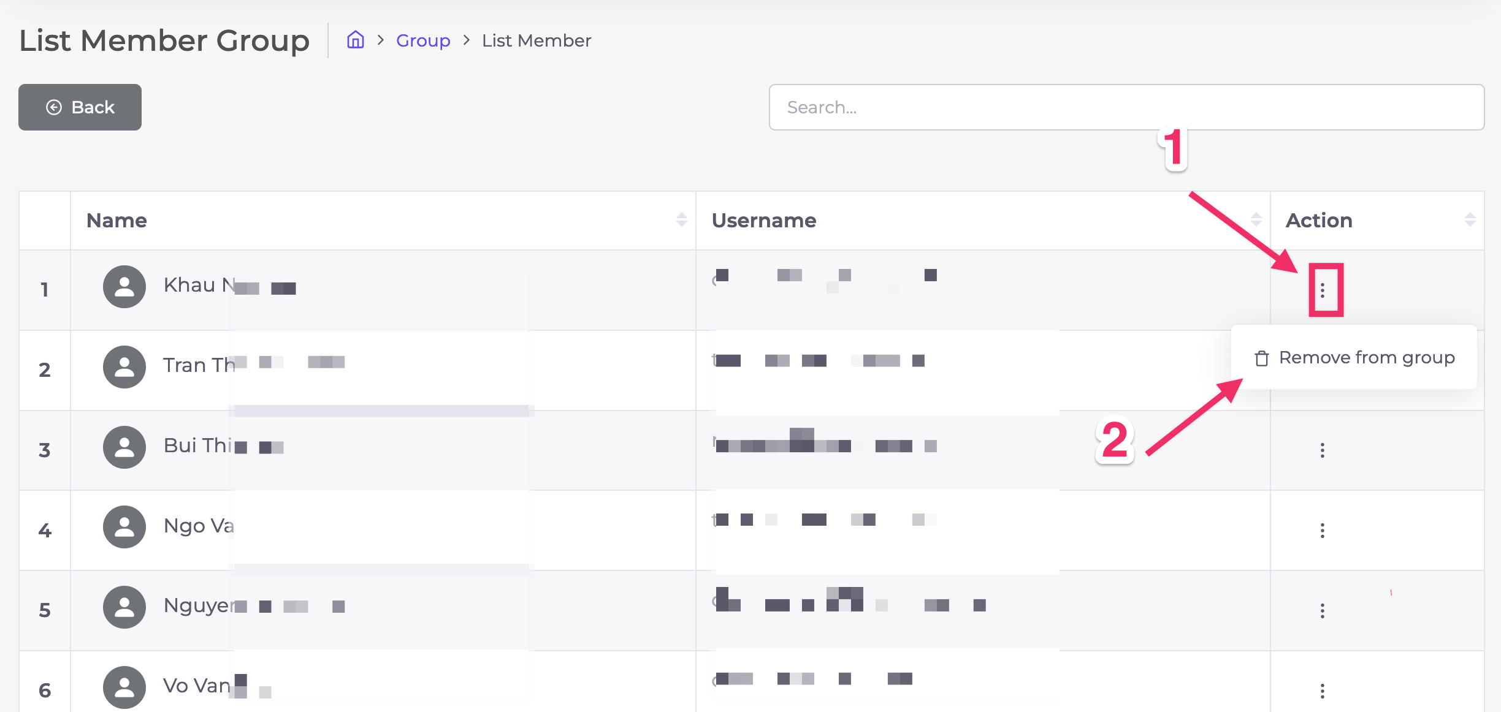Open the three-dot menu for Nguyen row

(x=1323, y=611)
